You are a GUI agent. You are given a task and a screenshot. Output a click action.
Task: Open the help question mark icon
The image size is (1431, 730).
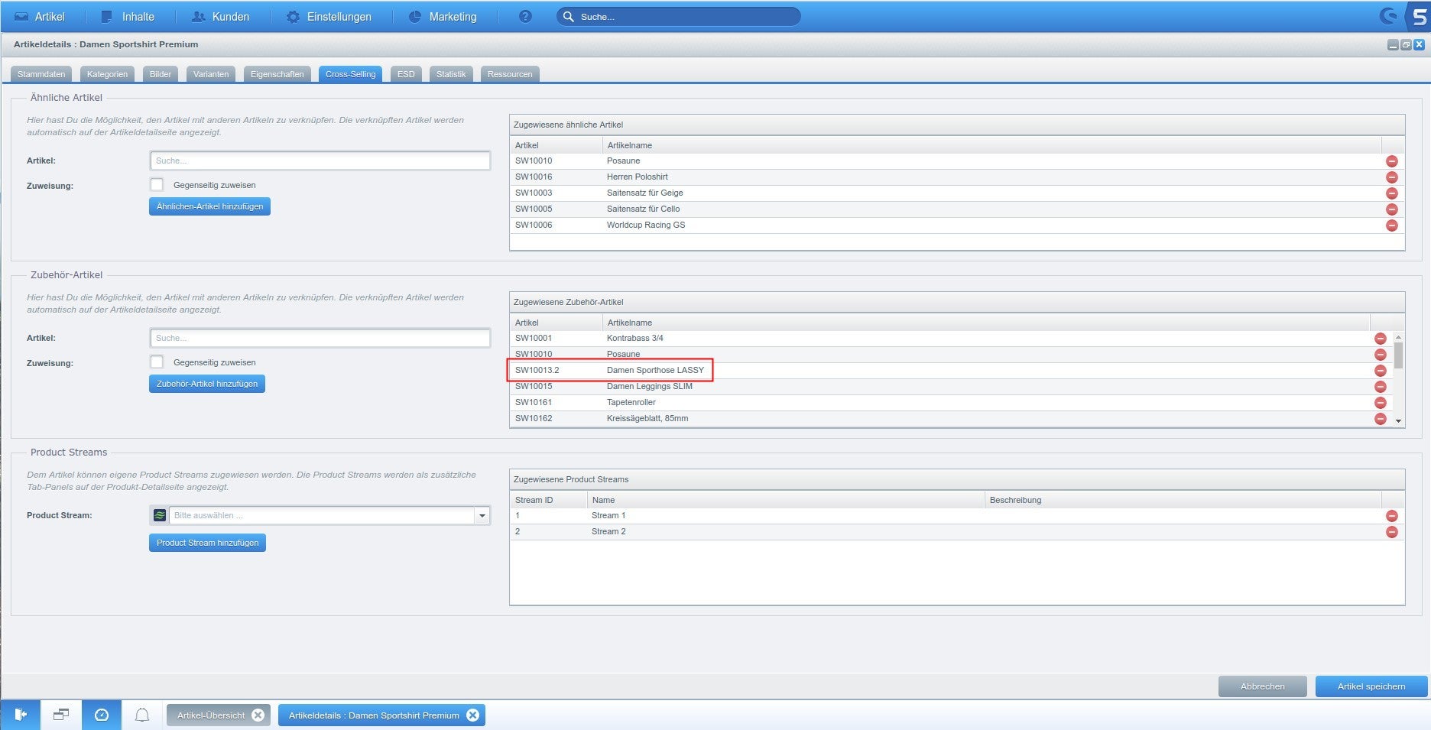[x=525, y=16]
